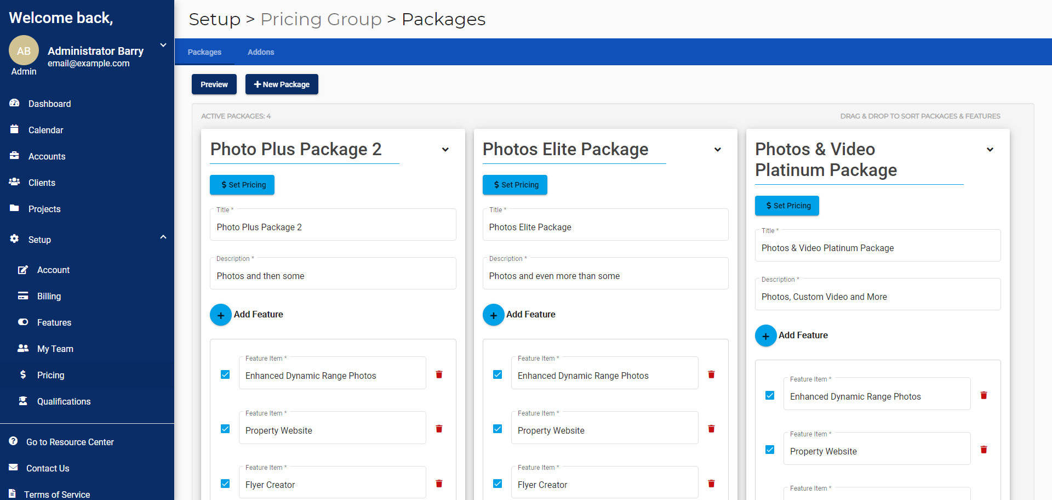The height and width of the screenshot is (500, 1052).
Task: Open Calendar from the sidebar
Action: [x=45, y=130]
